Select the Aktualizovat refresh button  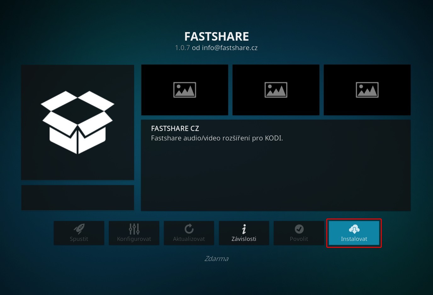pos(189,233)
